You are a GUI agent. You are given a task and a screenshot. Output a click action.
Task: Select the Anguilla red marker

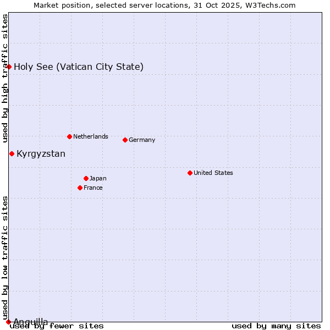8,322
